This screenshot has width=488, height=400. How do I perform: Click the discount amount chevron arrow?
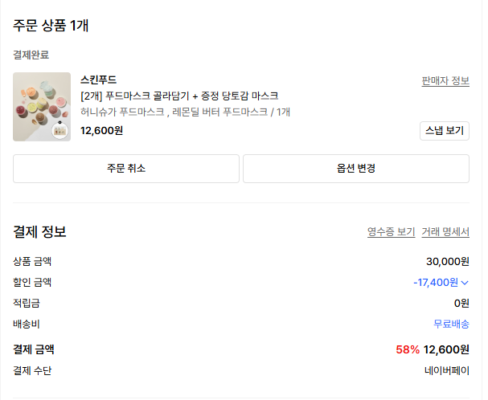[465, 283]
